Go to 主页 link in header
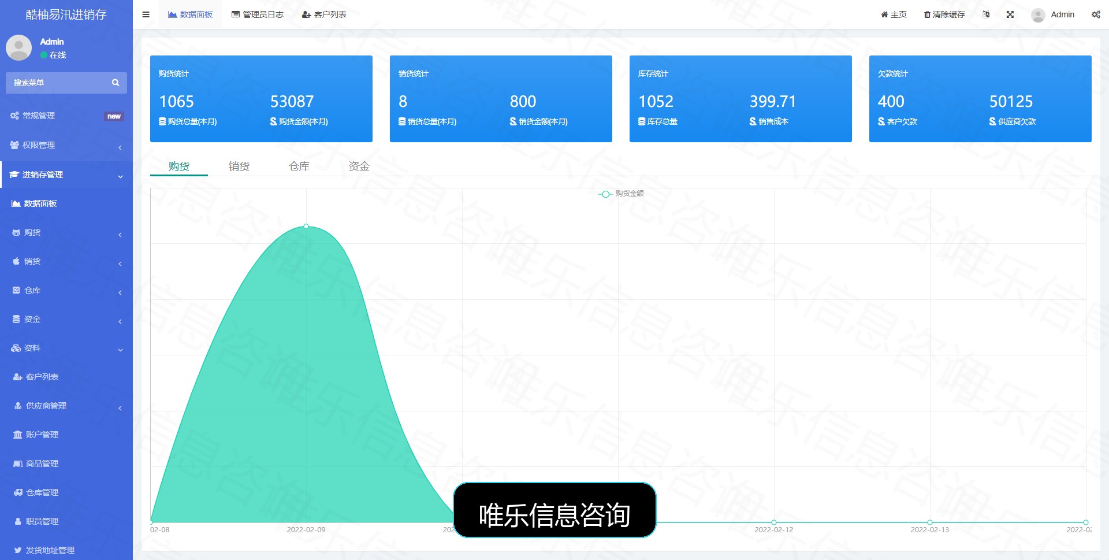This screenshot has height=560, width=1109. click(894, 14)
